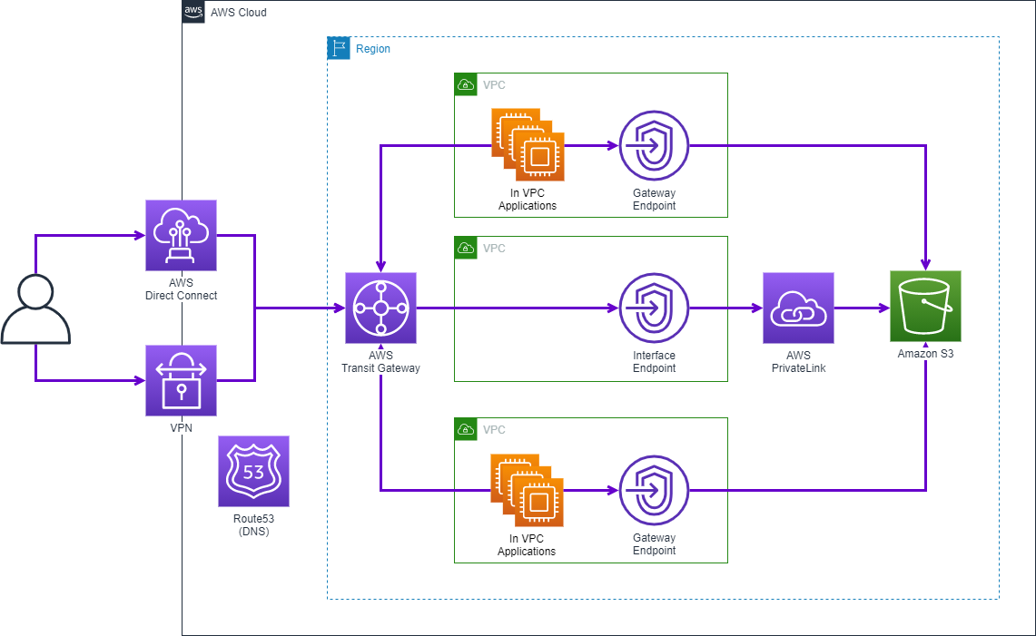Click the top Gateway Endpoint icon
Viewport: 1036px width, 636px height.
[x=654, y=144]
